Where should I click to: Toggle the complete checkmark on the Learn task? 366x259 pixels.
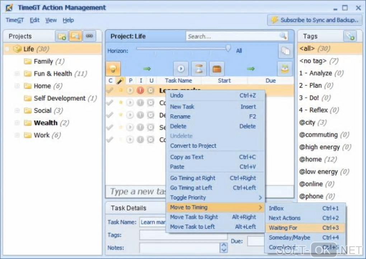coord(110,90)
